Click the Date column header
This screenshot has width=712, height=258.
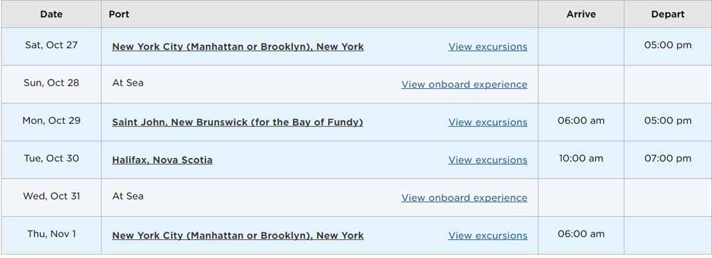tap(51, 14)
